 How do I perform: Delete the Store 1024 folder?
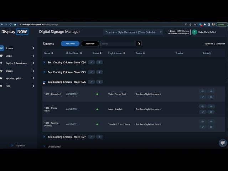click(99, 62)
